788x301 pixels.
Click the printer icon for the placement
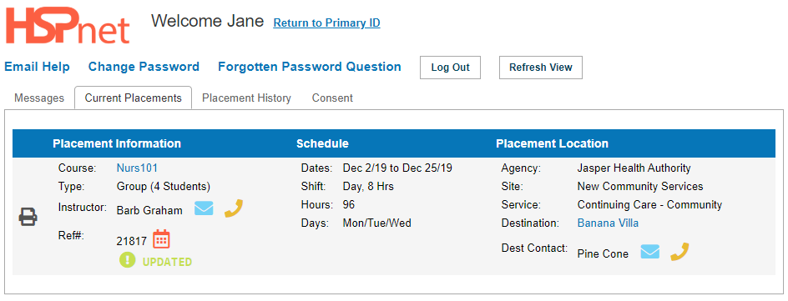coord(28,217)
